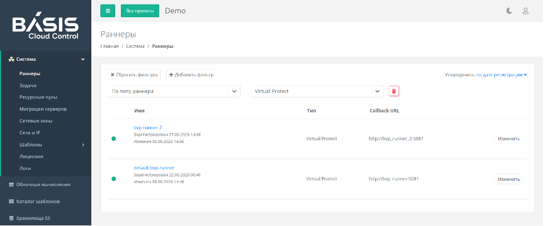The width and height of the screenshot is (544, 226).
Task: Open the default-bvp-runner link
Action: coord(154,168)
